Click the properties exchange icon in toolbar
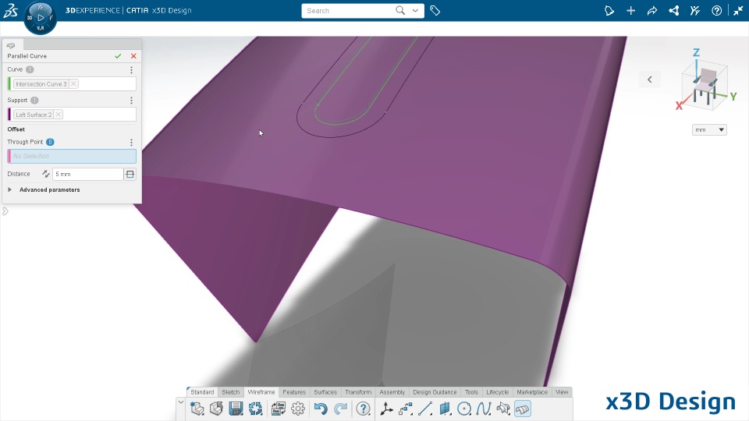749x421 pixels. pos(278,409)
